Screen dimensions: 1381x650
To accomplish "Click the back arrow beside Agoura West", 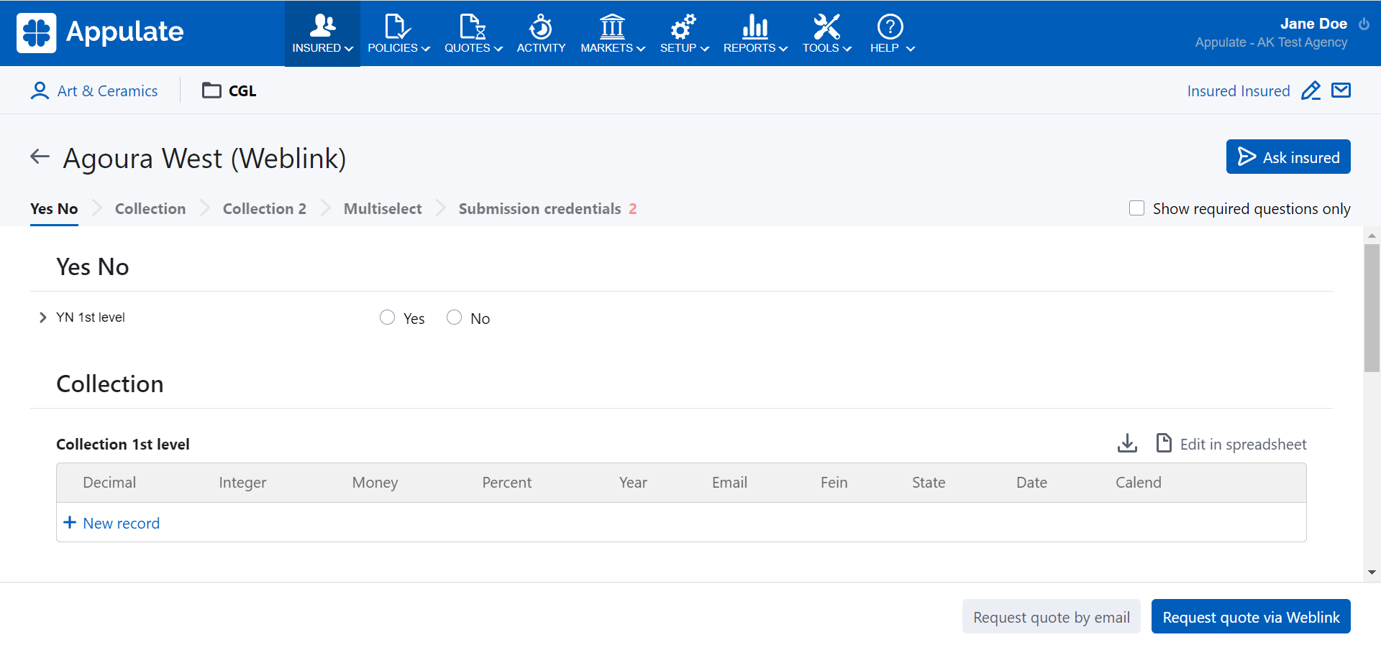I will click(x=40, y=157).
